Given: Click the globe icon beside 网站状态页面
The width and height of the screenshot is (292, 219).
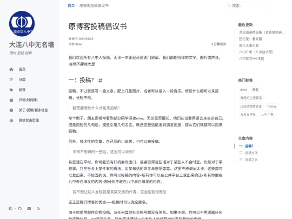Looking at the screenshot, I should 11,121.
